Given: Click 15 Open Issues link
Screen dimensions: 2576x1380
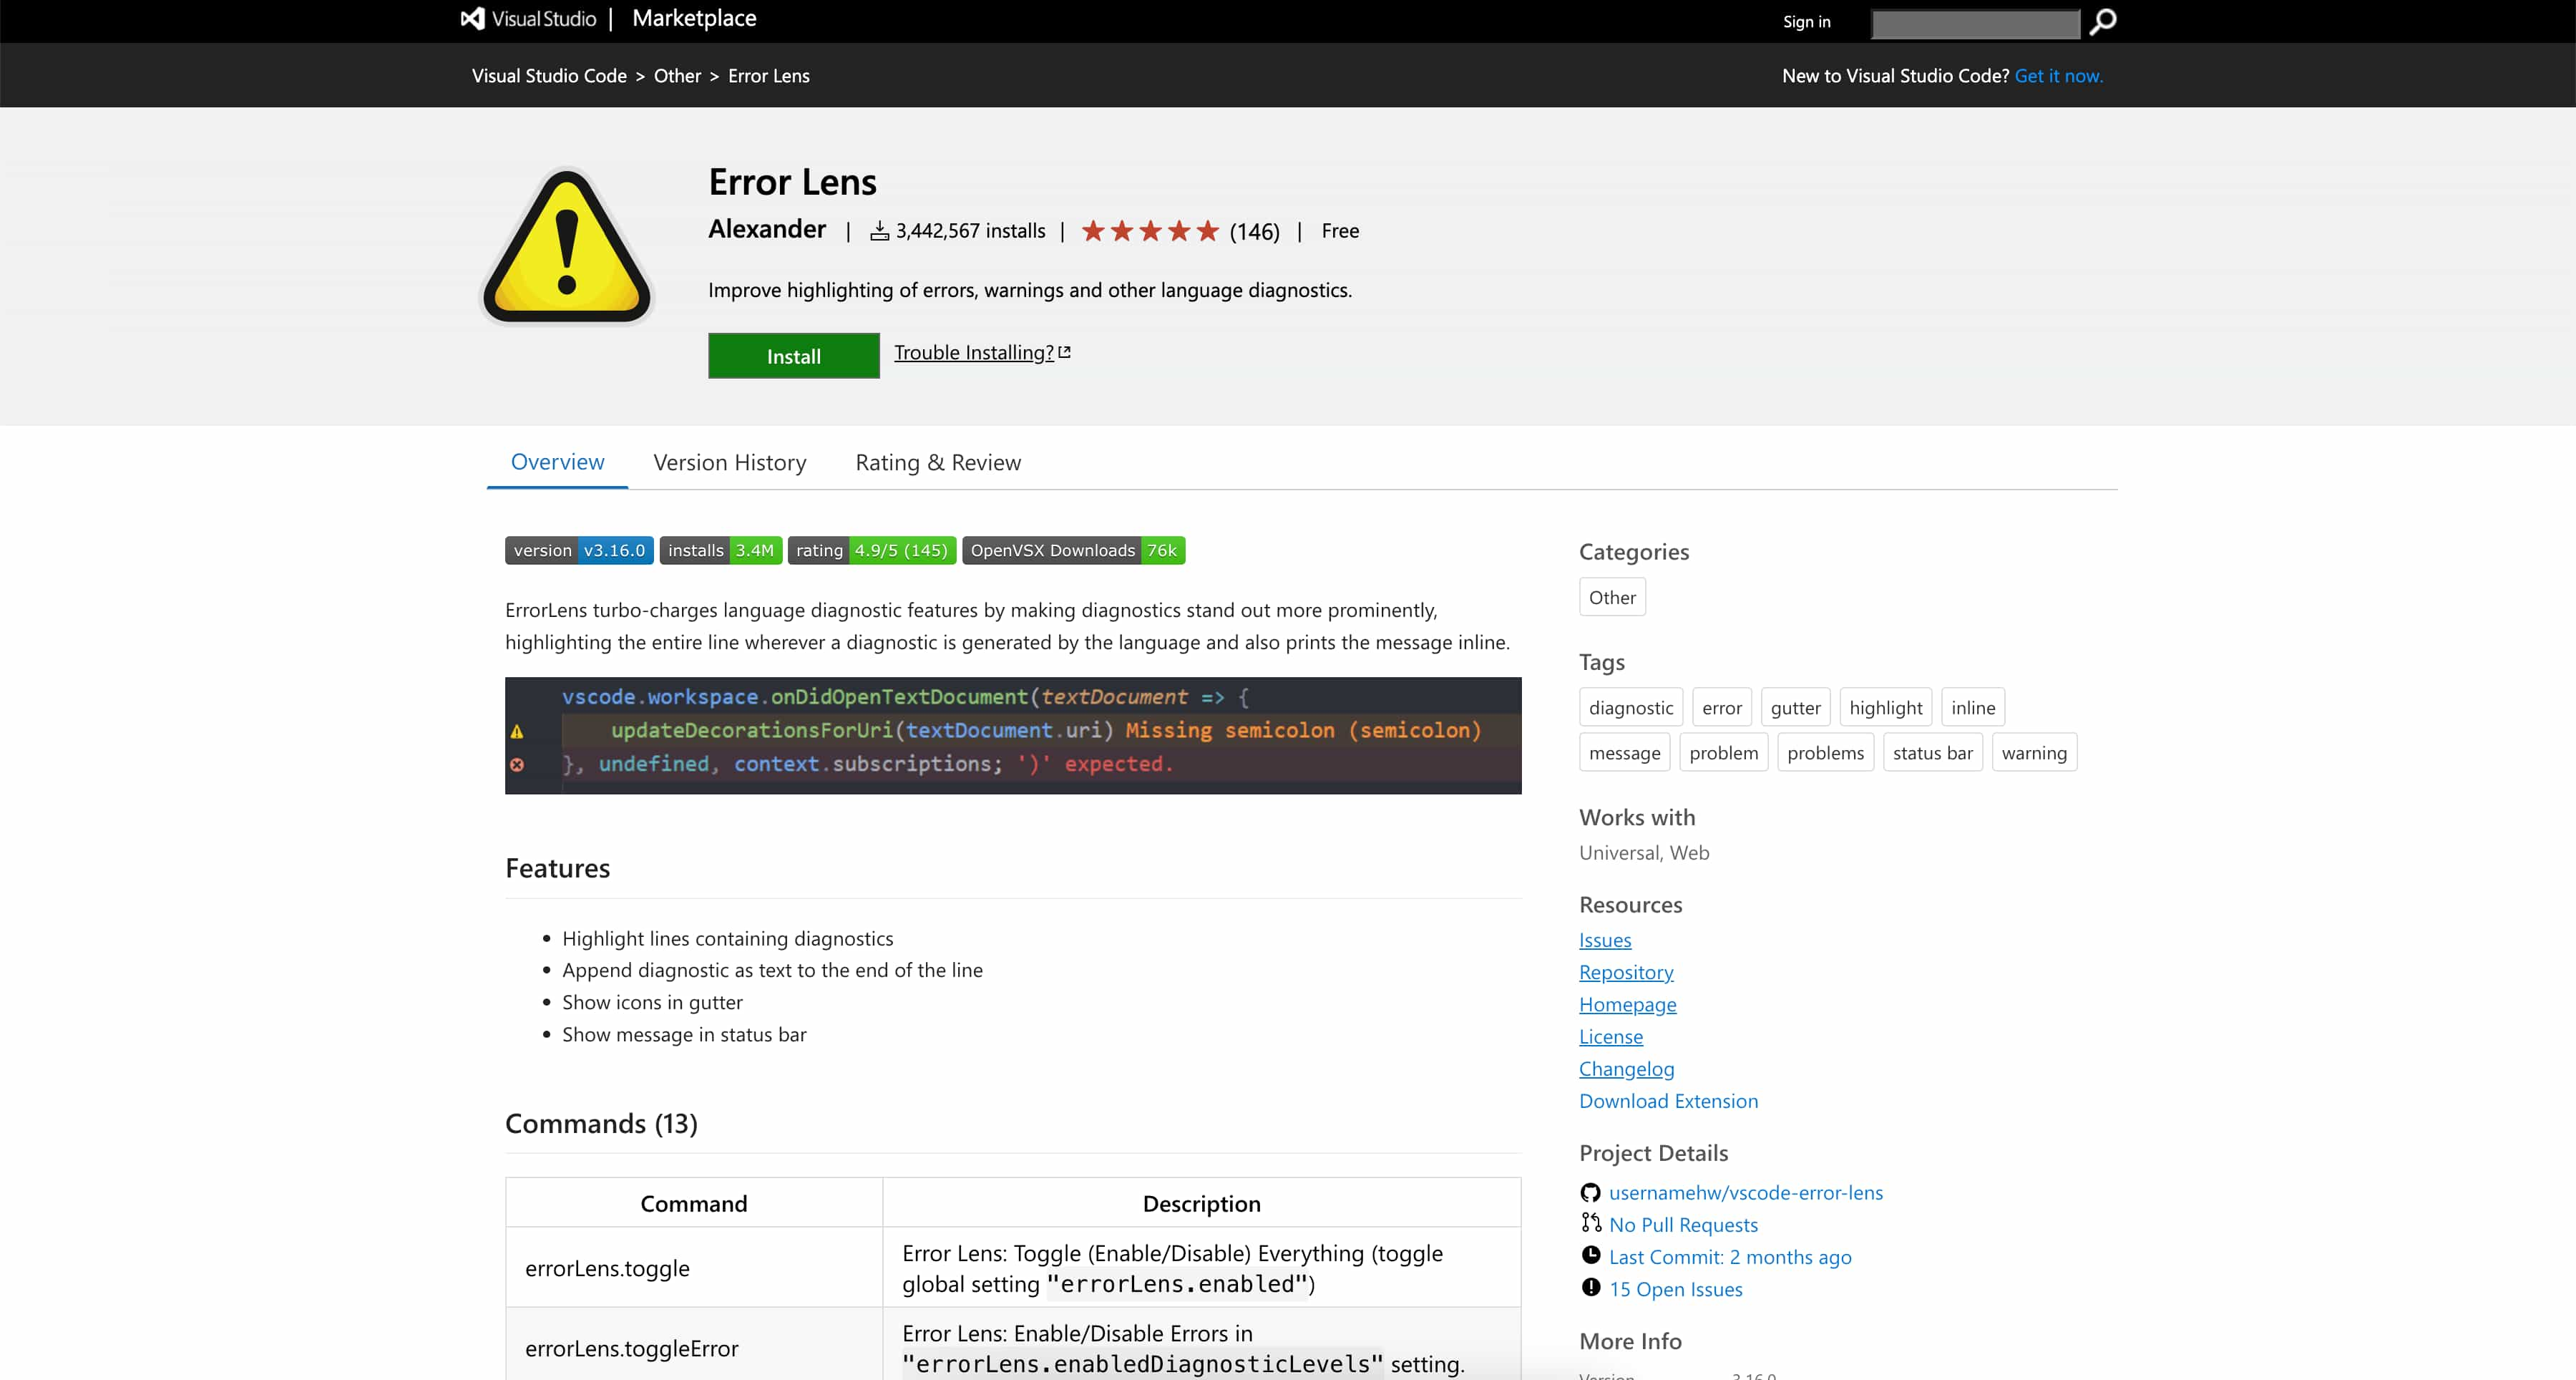Looking at the screenshot, I should pyautogui.click(x=1675, y=1289).
